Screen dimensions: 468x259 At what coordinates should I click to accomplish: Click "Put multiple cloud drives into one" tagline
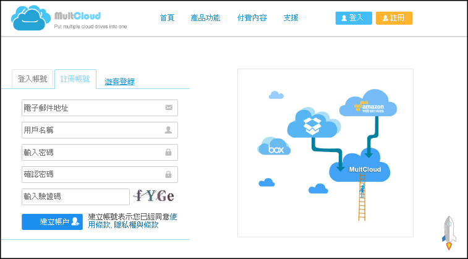click(x=90, y=27)
